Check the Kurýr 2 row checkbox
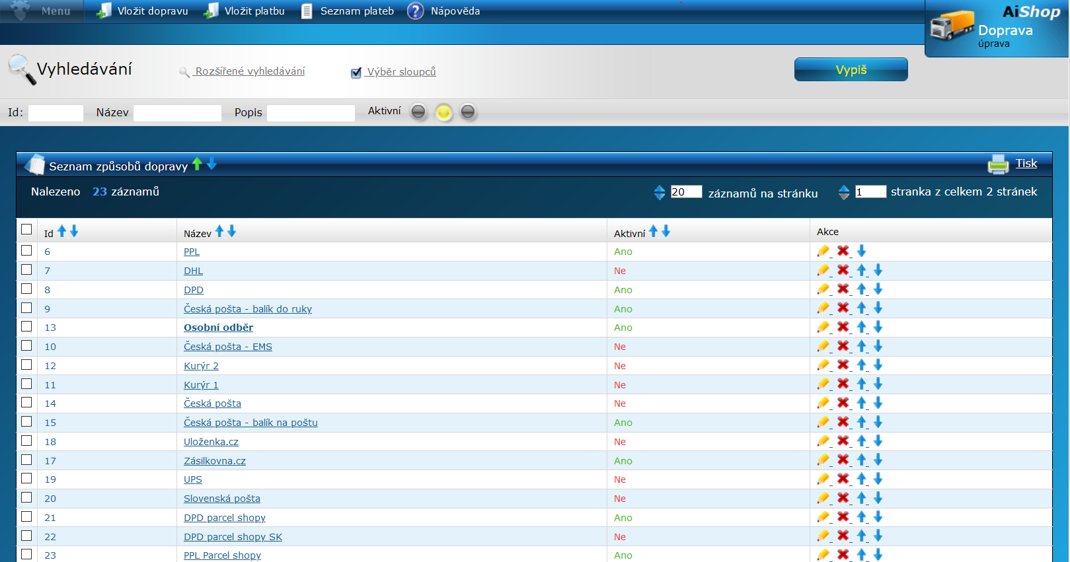Viewport: 1070px width, 562px height. pyautogui.click(x=26, y=365)
